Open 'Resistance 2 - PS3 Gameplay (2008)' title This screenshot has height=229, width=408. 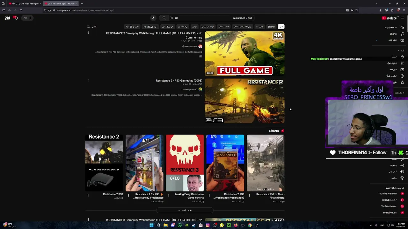179,81
